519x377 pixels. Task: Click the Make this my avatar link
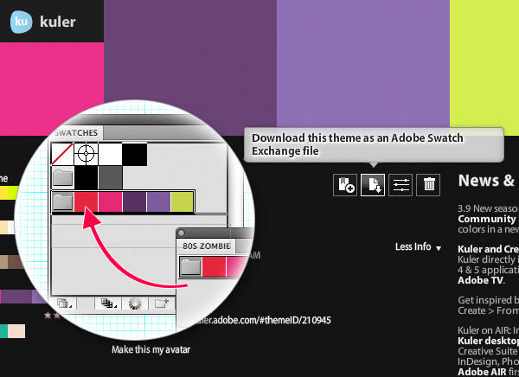pos(151,350)
